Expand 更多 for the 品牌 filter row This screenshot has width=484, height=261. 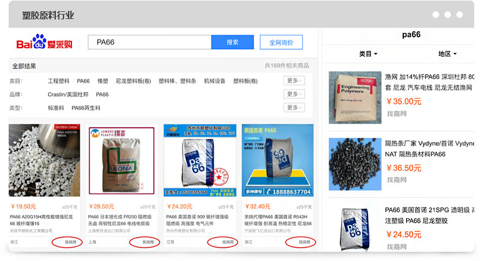click(294, 94)
